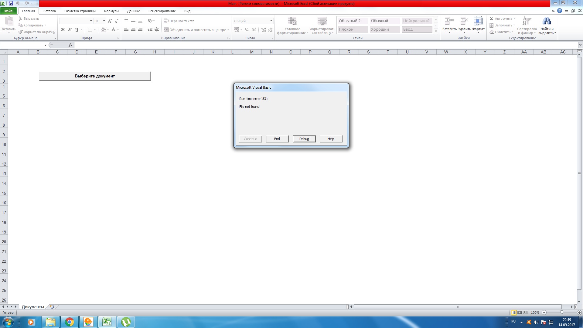Click the Increase indent icon
This screenshot has width=583, height=328.
coord(157,30)
